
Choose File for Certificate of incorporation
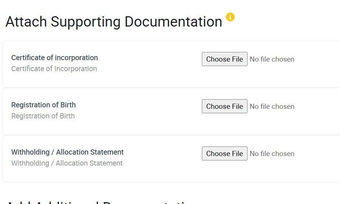(224, 59)
